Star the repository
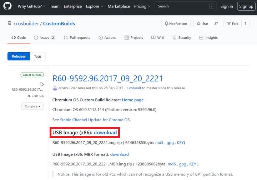Viewport: 257px width, 180px height. (x=202, y=23)
